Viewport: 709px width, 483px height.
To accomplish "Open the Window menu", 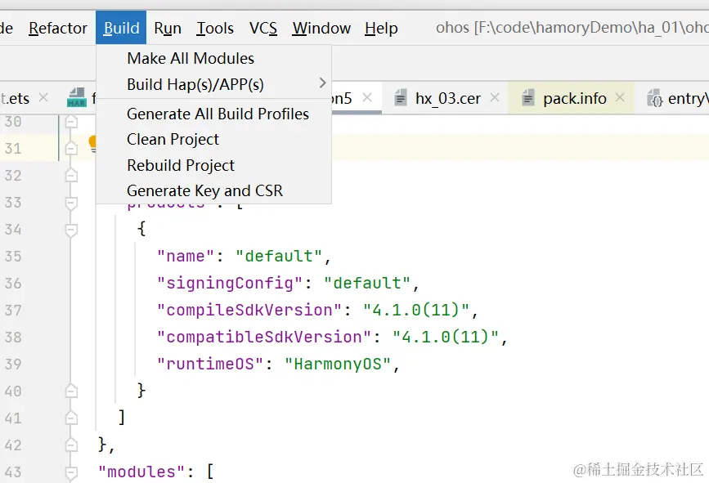I will 321,28.
